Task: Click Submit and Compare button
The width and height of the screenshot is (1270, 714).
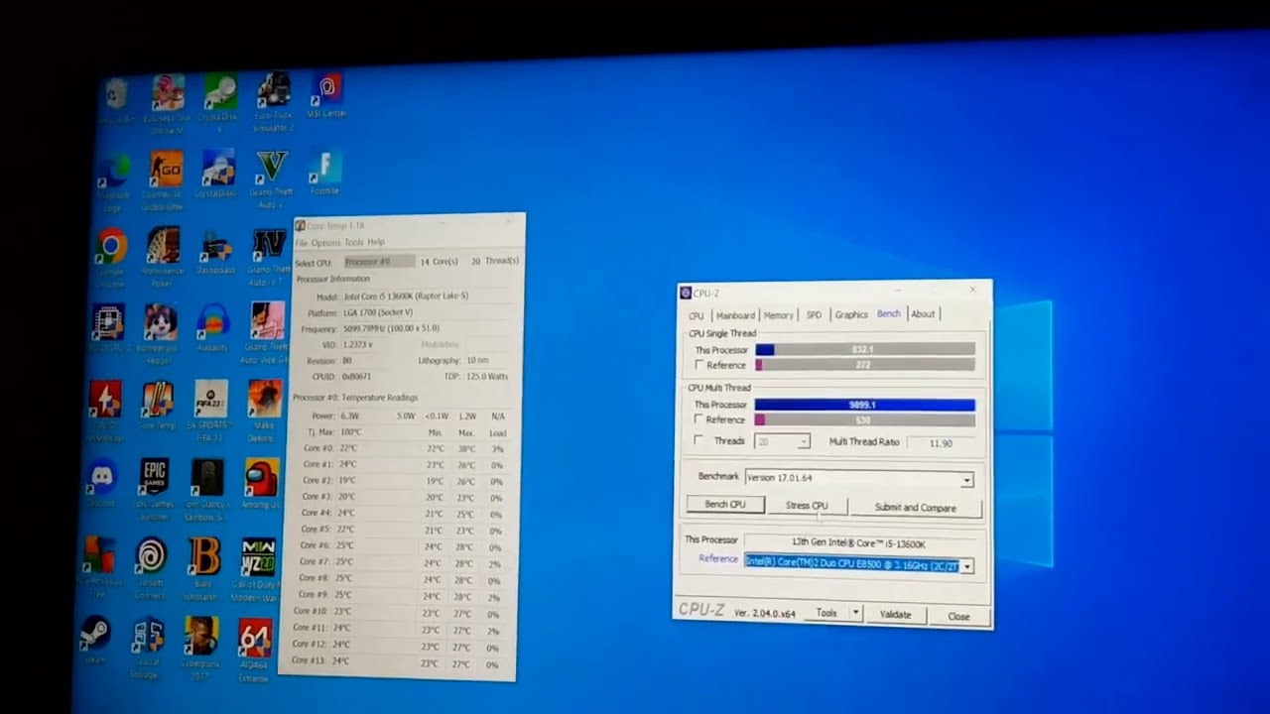Action: tap(916, 508)
